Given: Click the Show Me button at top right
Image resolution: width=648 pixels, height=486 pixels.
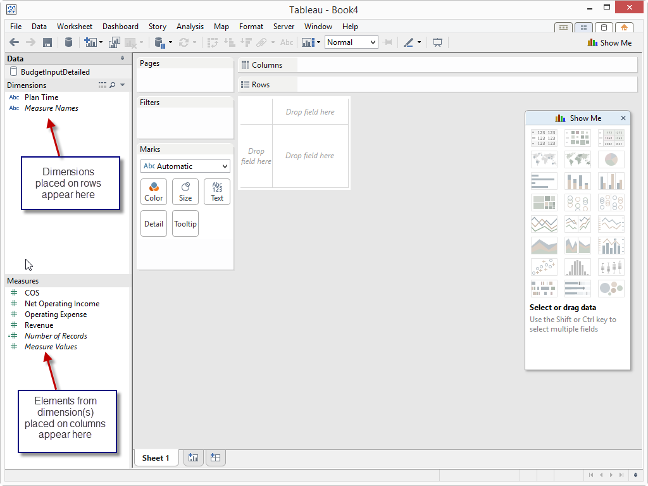Looking at the screenshot, I should (x=609, y=42).
